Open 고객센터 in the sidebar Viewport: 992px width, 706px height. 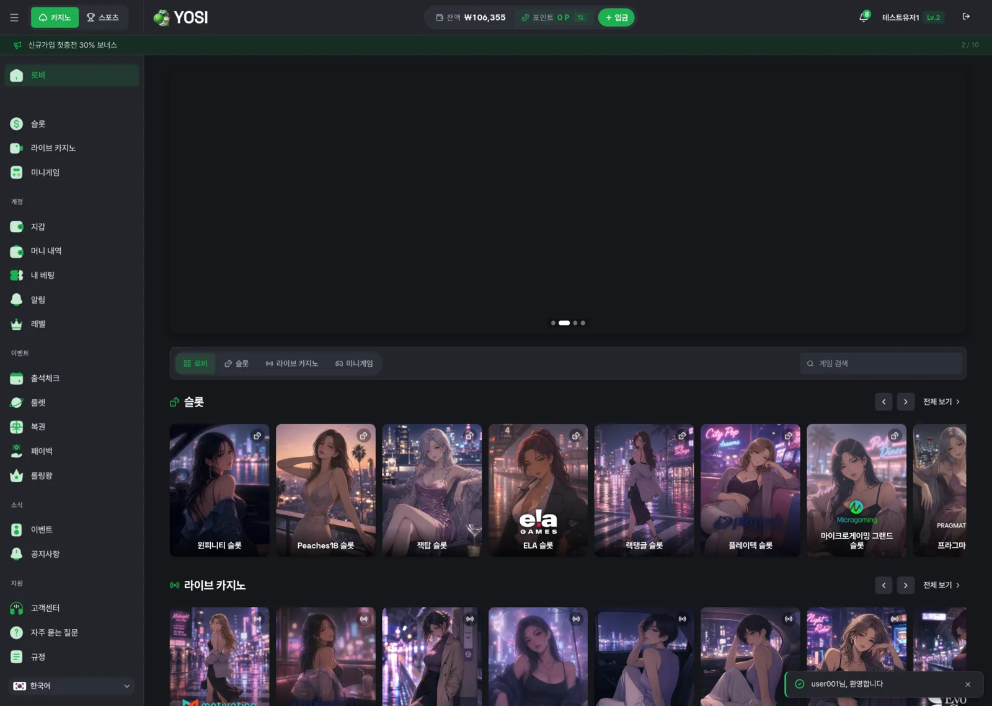tap(72, 608)
